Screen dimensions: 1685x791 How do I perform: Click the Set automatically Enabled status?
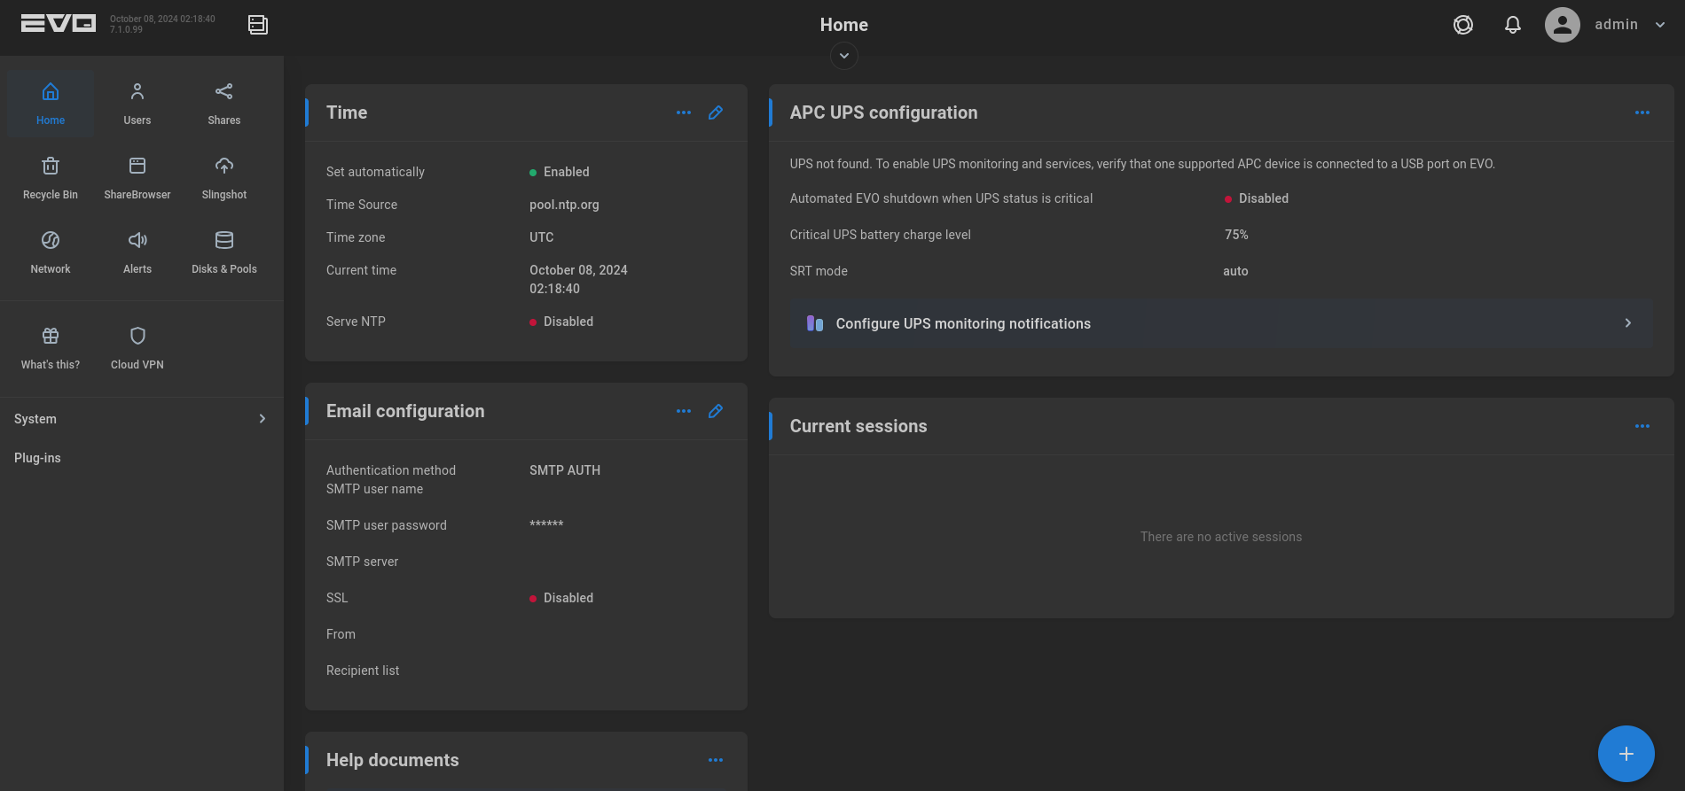pos(560,172)
